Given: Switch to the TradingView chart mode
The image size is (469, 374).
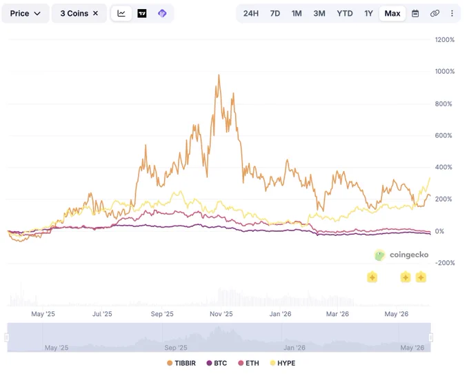Looking at the screenshot, I should pos(142,14).
